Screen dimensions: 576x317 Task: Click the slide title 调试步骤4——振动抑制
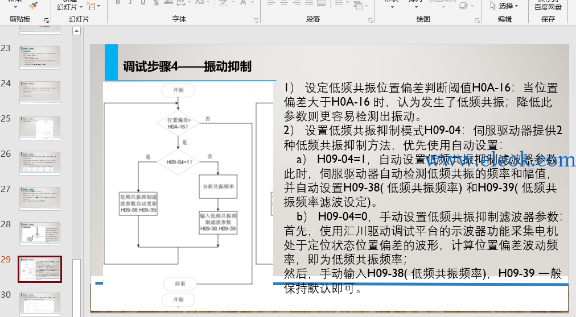[187, 66]
